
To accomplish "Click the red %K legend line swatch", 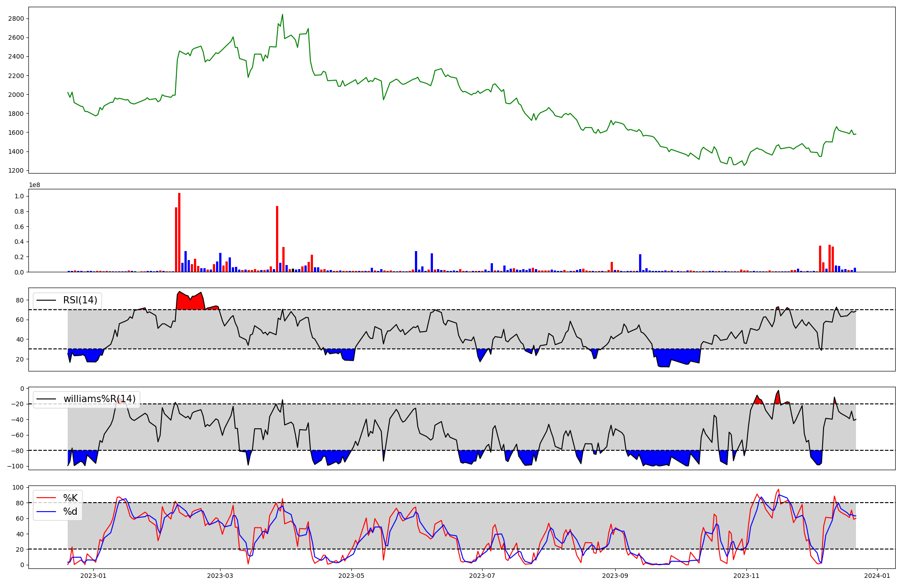I will (46, 498).
